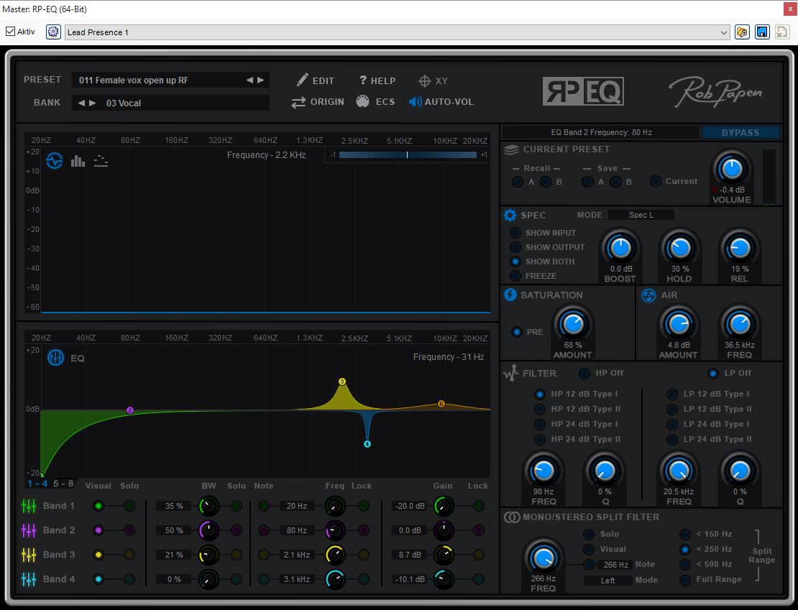Select the spectrum bars display icon
This screenshot has width=798, height=610.
pyautogui.click(x=78, y=161)
